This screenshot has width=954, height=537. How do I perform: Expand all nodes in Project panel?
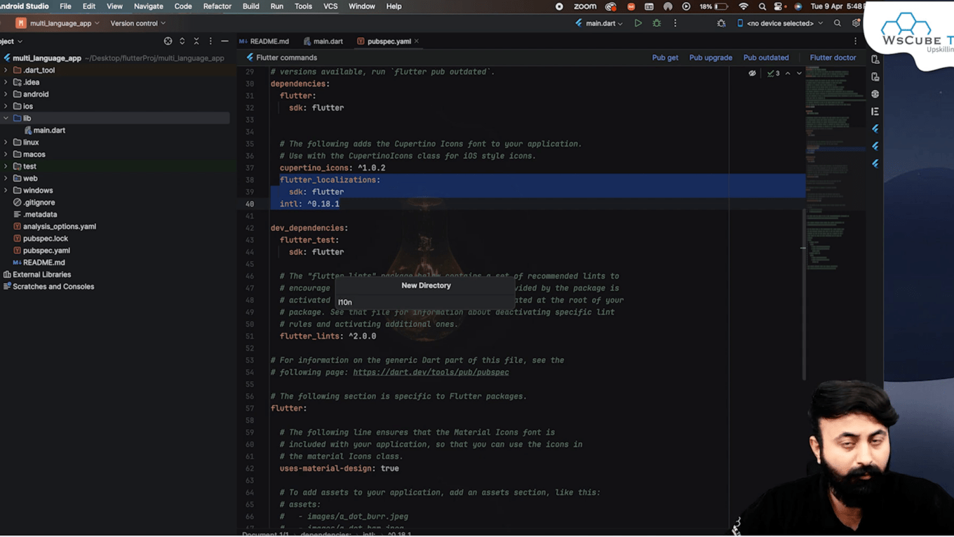pos(182,41)
